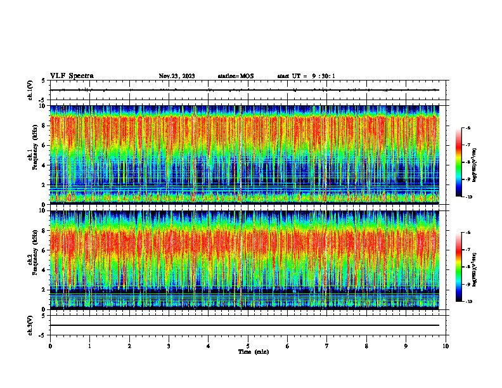Click time axis tick label "7"
Screen dimensions: 502x388
click(x=327, y=346)
